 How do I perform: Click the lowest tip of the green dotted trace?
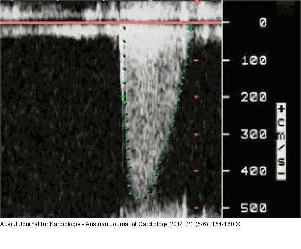click(139, 198)
